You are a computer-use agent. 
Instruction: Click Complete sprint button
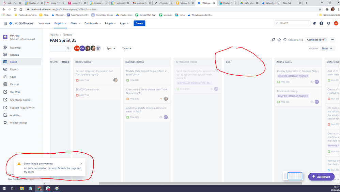point(316,40)
